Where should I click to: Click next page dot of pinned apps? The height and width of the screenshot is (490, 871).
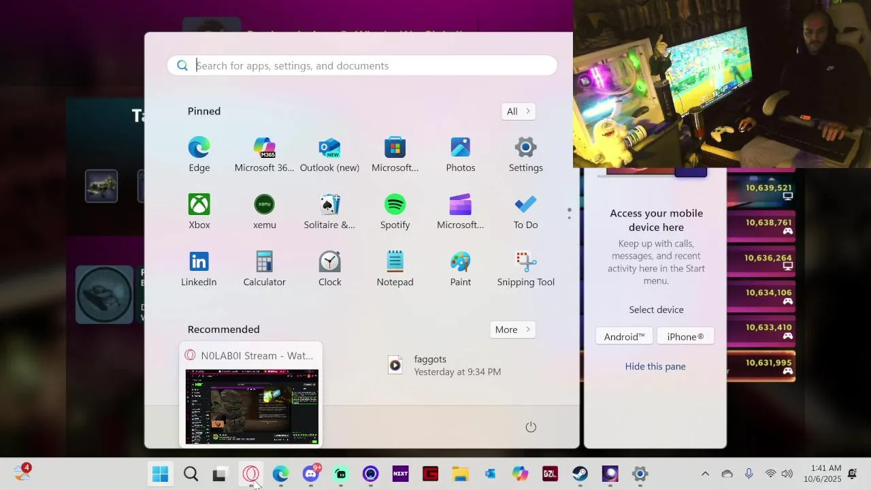(x=569, y=218)
